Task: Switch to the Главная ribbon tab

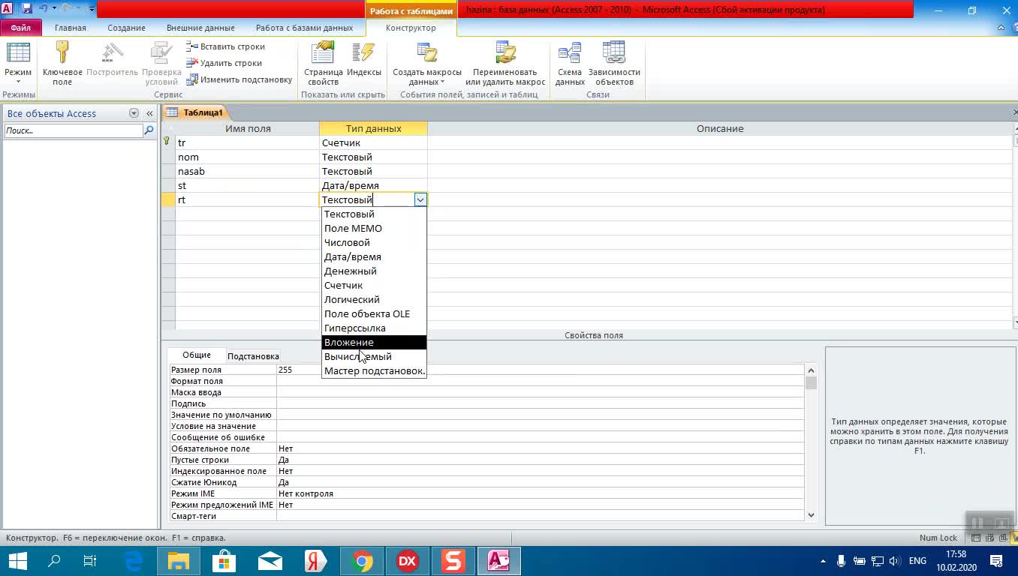Action: pos(70,28)
